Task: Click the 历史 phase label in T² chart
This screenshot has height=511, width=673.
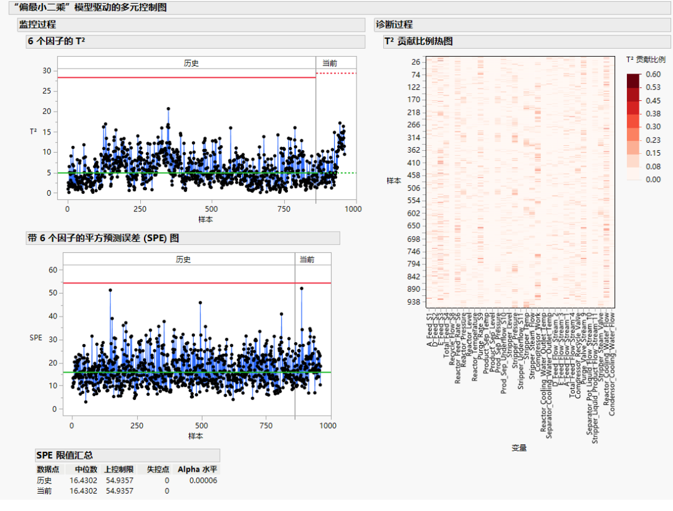Action: [x=191, y=63]
